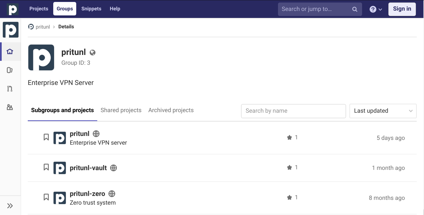Open the Last updated sort dropdown
Screen dimensions: 424x215
(x=383, y=111)
